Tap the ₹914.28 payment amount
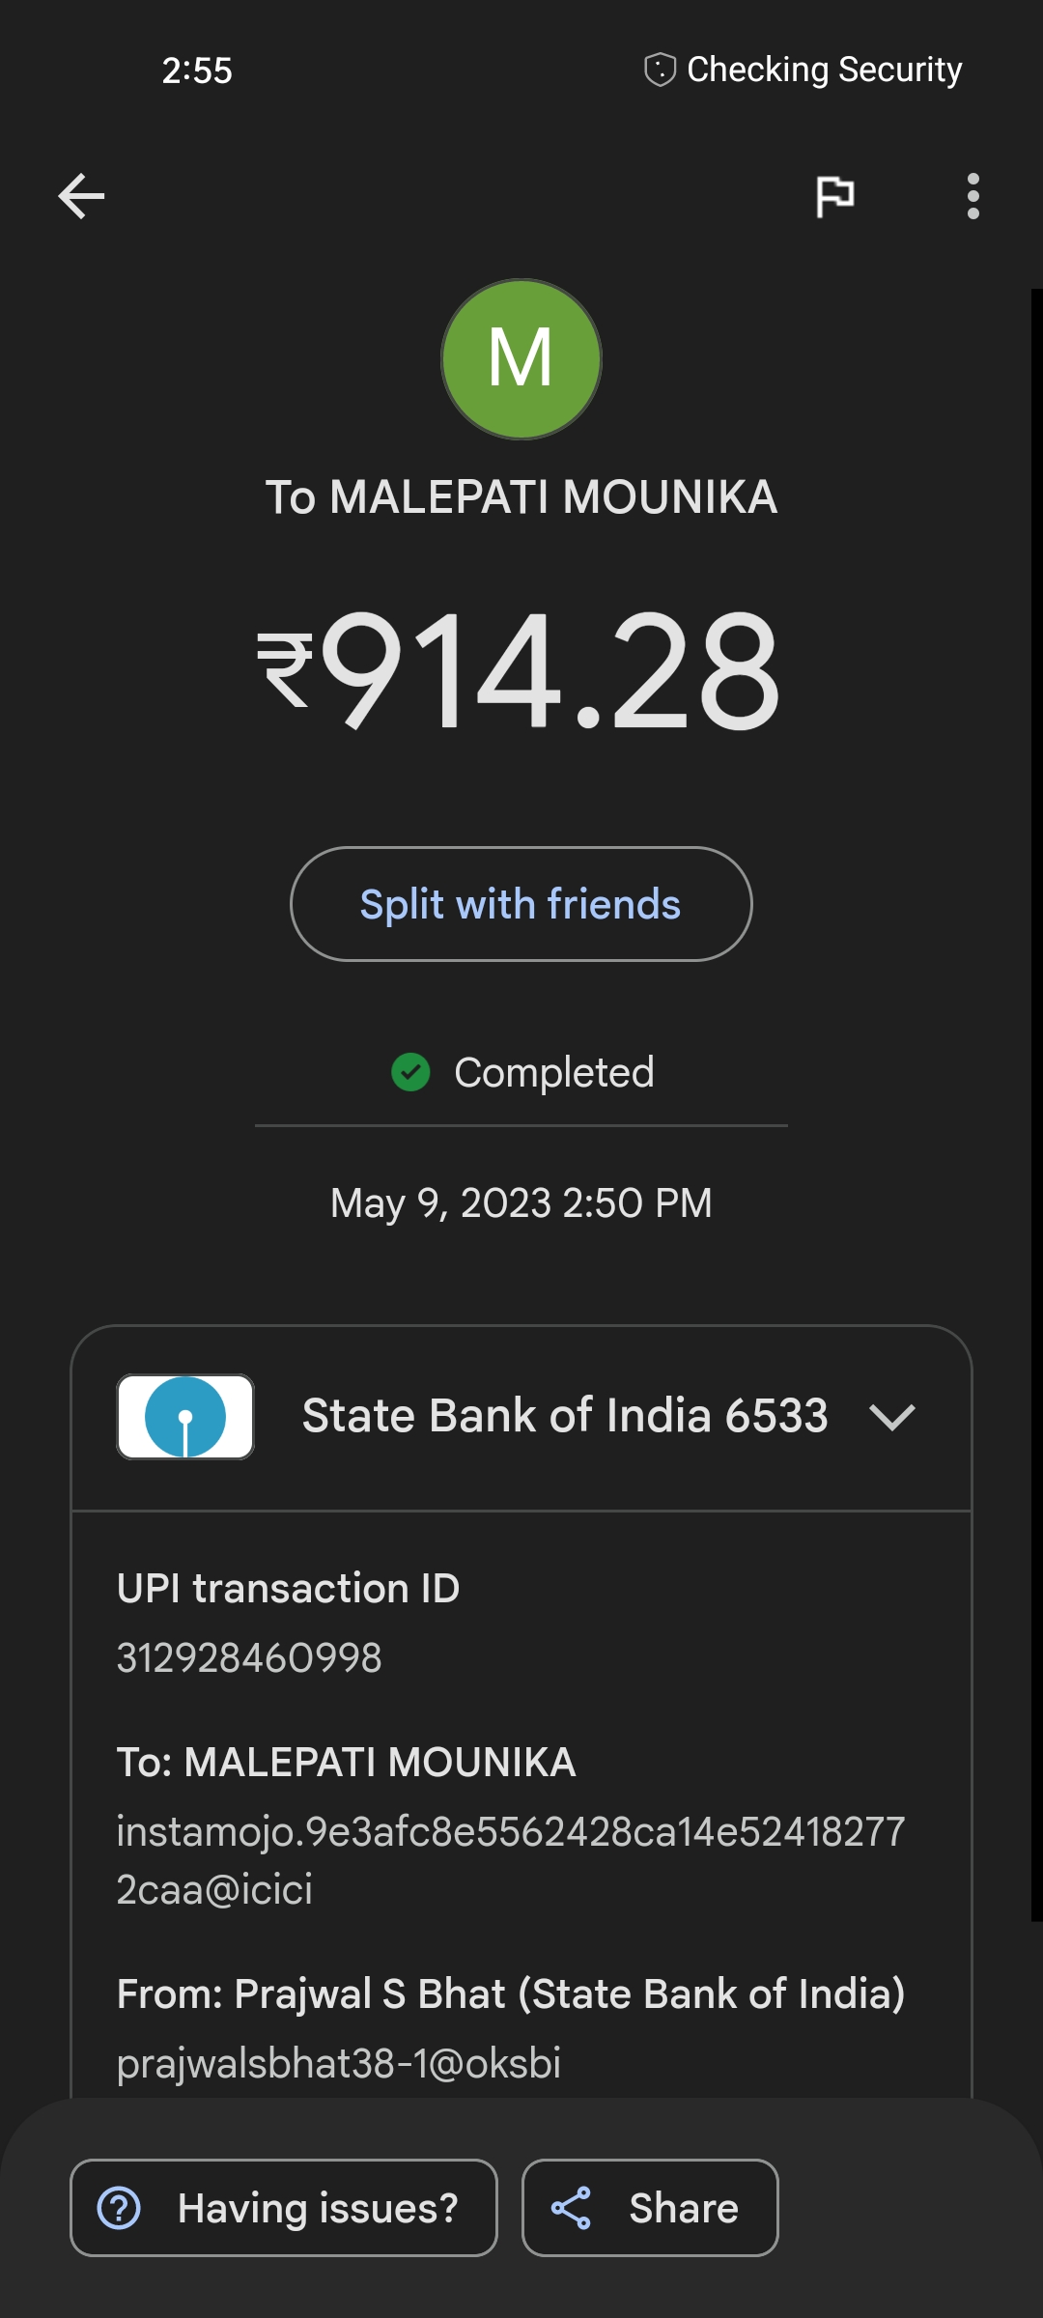Image resolution: width=1043 pixels, height=2318 pixels. tap(520, 670)
